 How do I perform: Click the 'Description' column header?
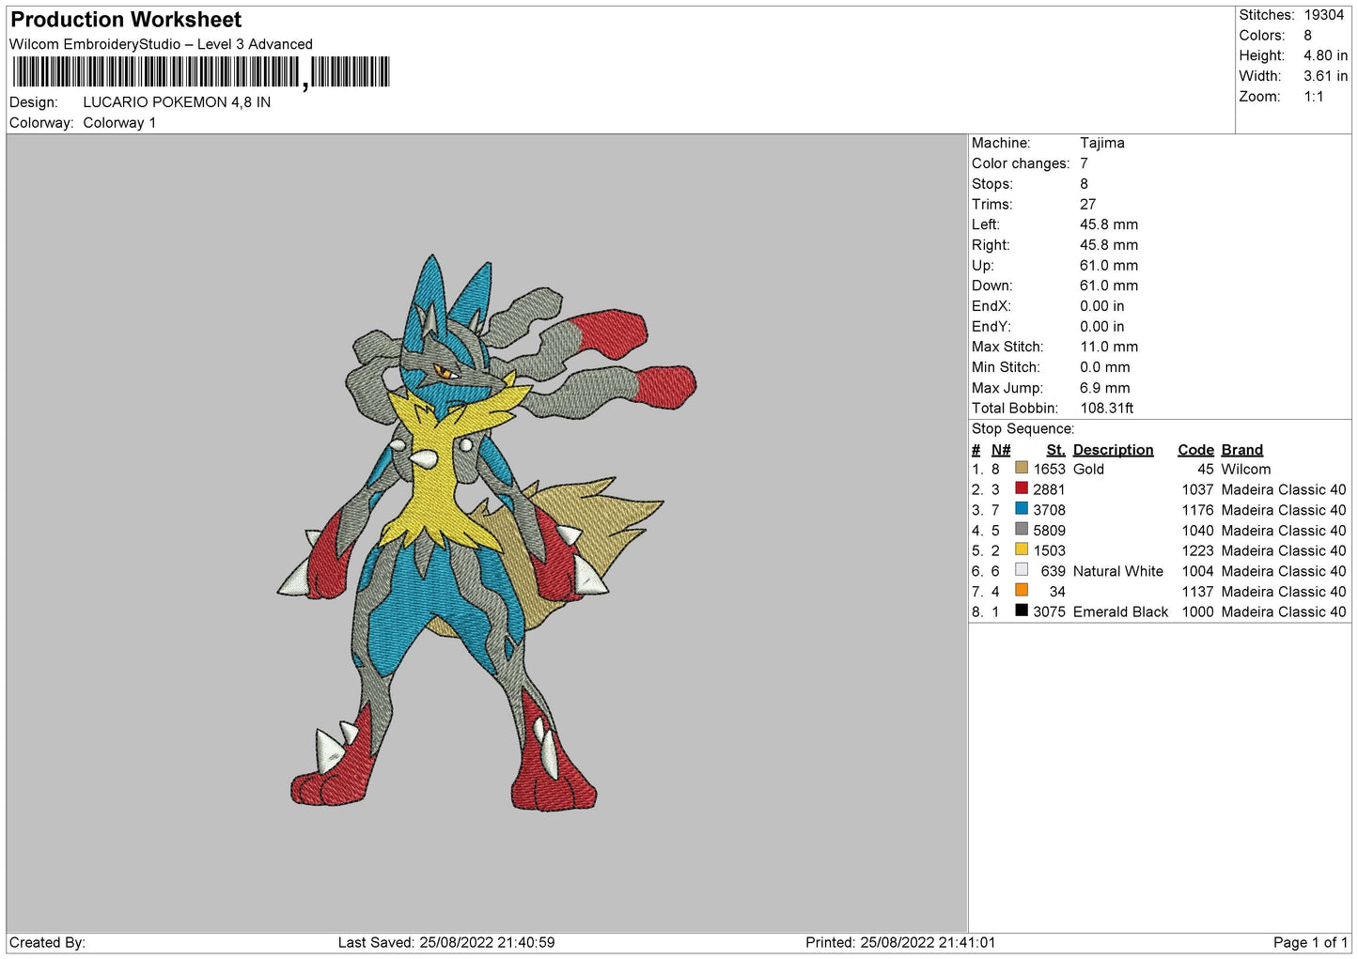[x=1113, y=450]
